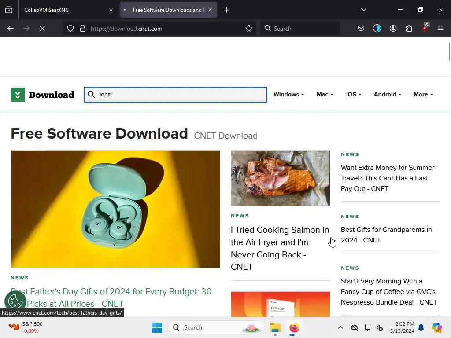Expand the Android dropdown menu
The height and width of the screenshot is (338, 451).
(x=388, y=94)
